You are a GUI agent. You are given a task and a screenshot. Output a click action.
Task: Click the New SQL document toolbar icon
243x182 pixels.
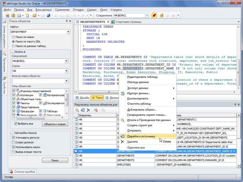pos(7,15)
